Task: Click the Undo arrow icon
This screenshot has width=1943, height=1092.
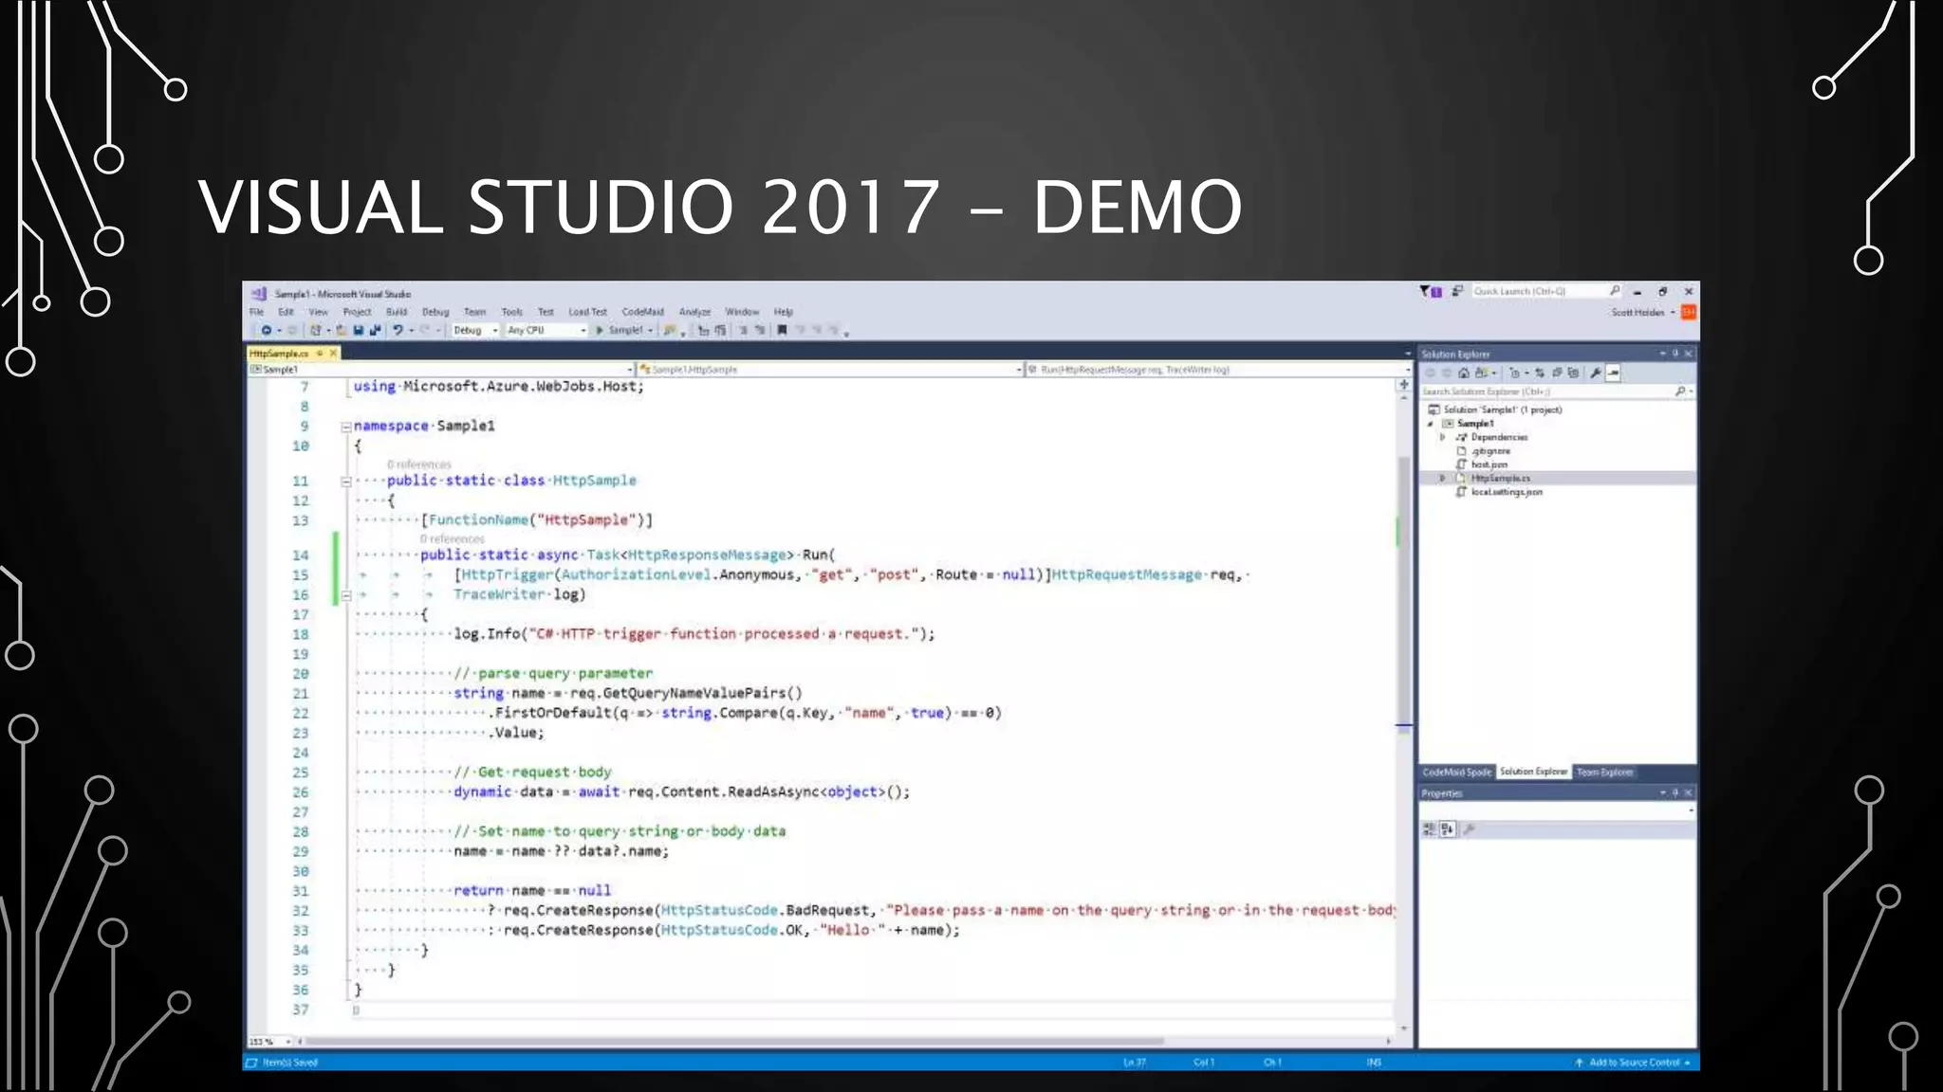Action: (398, 330)
